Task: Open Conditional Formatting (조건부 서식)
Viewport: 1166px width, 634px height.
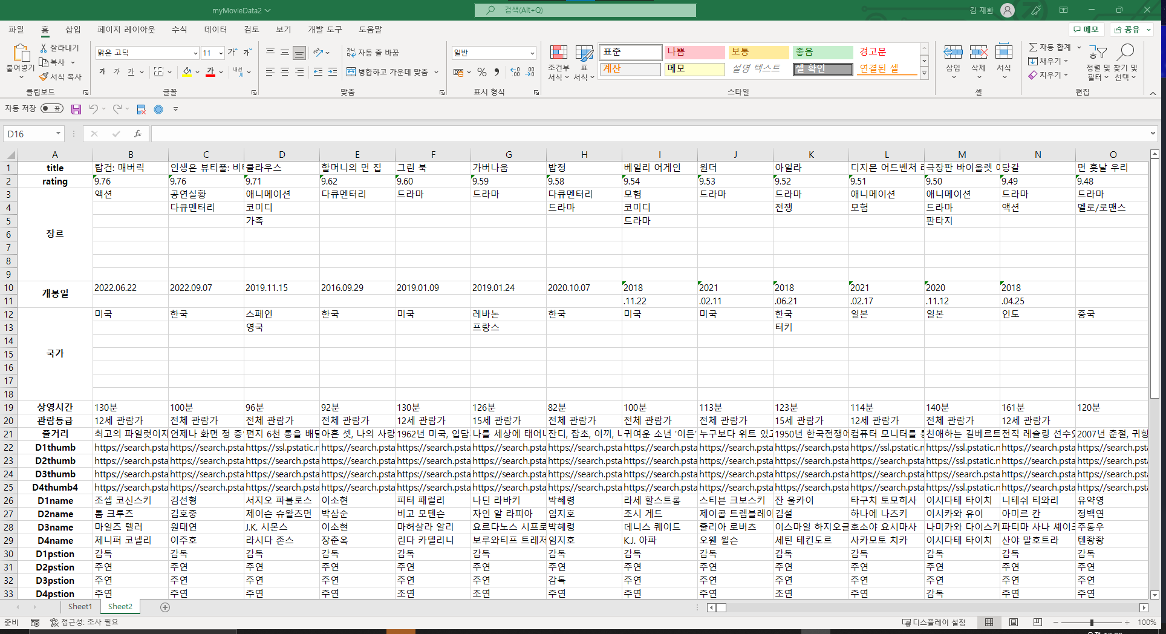Action: [559, 62]
